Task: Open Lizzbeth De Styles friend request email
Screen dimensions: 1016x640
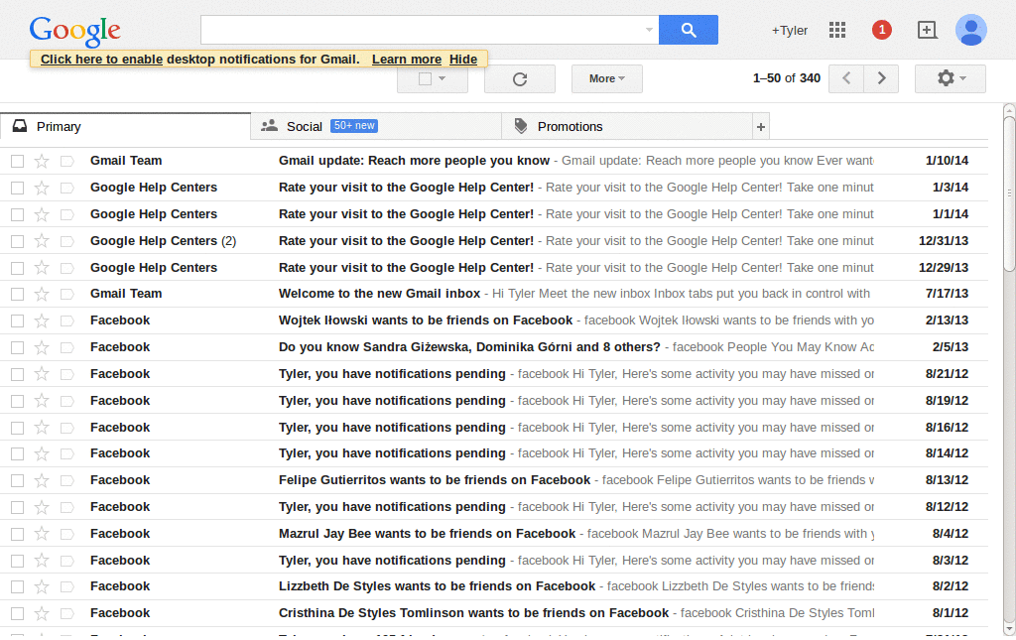Action: 494,586
